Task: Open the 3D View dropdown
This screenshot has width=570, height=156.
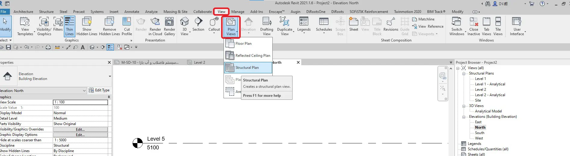Action: 184,26
